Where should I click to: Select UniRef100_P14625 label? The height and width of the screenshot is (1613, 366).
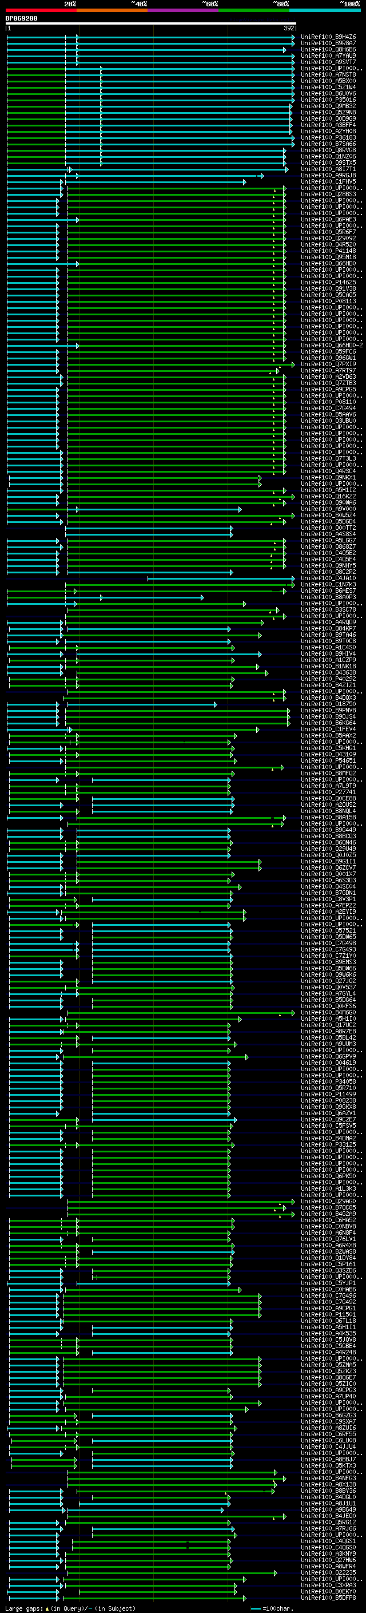point(328,283)
